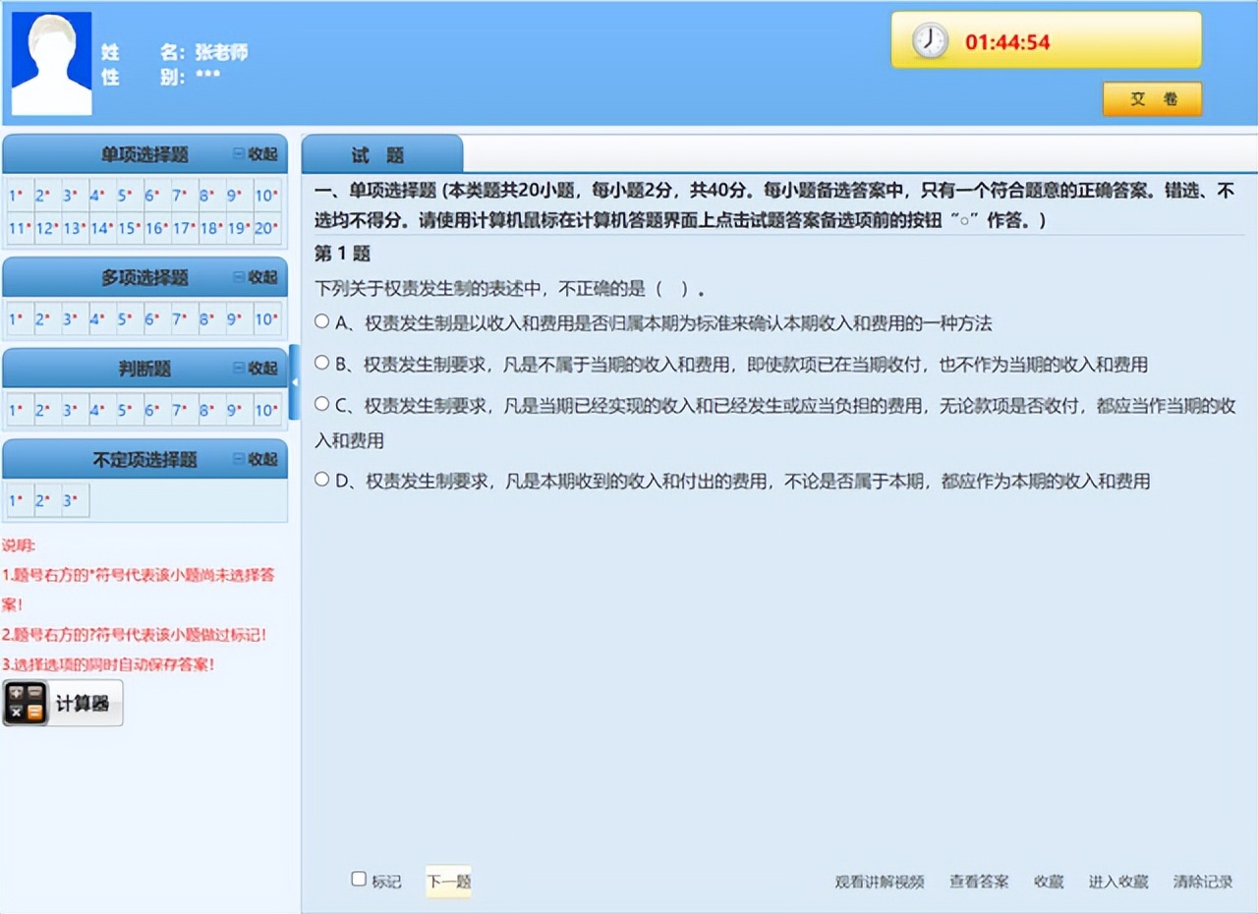Select option D's radio button
The image size is (1258, 914).
(321, 480)
